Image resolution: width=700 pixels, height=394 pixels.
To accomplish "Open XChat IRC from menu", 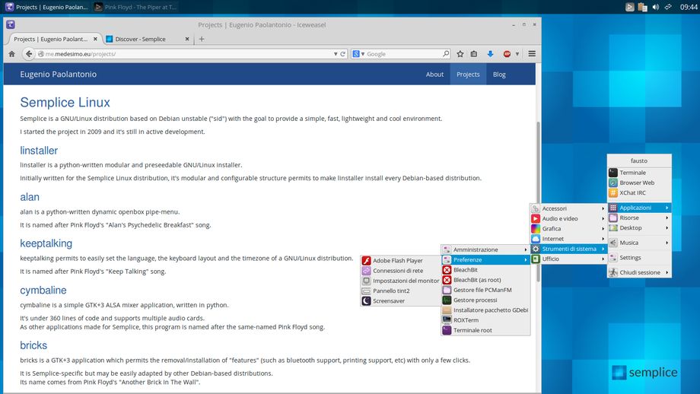I will pos(632,193).
